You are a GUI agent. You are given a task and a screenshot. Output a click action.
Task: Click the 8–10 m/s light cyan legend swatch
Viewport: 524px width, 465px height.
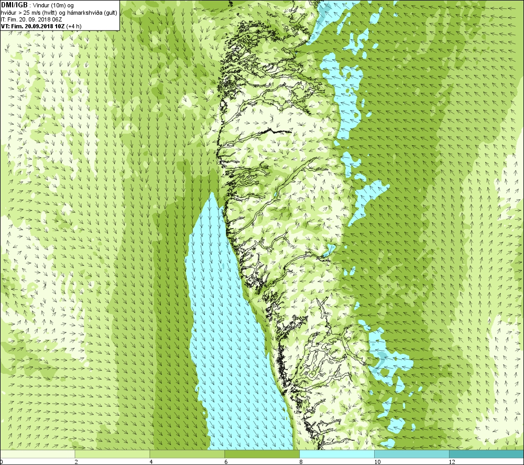(x=337, y=454)
